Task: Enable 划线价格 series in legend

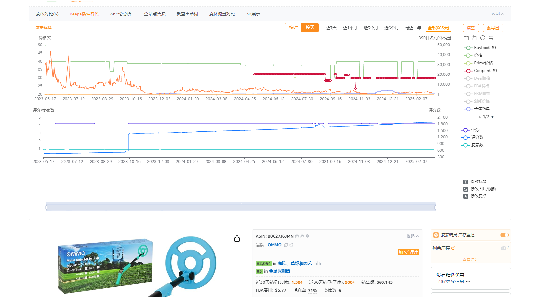Action: (477, 101)
